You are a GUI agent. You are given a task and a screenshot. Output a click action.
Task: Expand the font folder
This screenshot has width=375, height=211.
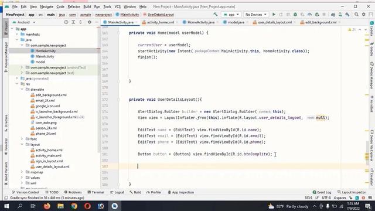pyautogui.click(x=22, y=139)
